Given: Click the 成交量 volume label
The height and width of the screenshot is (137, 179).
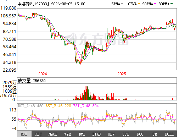Looking at the screenshot, I should (24, 81).
